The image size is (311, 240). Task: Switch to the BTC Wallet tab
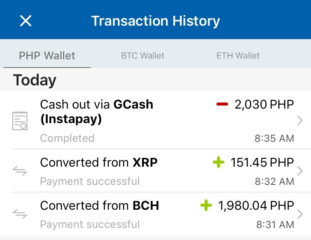coord(143,56)
